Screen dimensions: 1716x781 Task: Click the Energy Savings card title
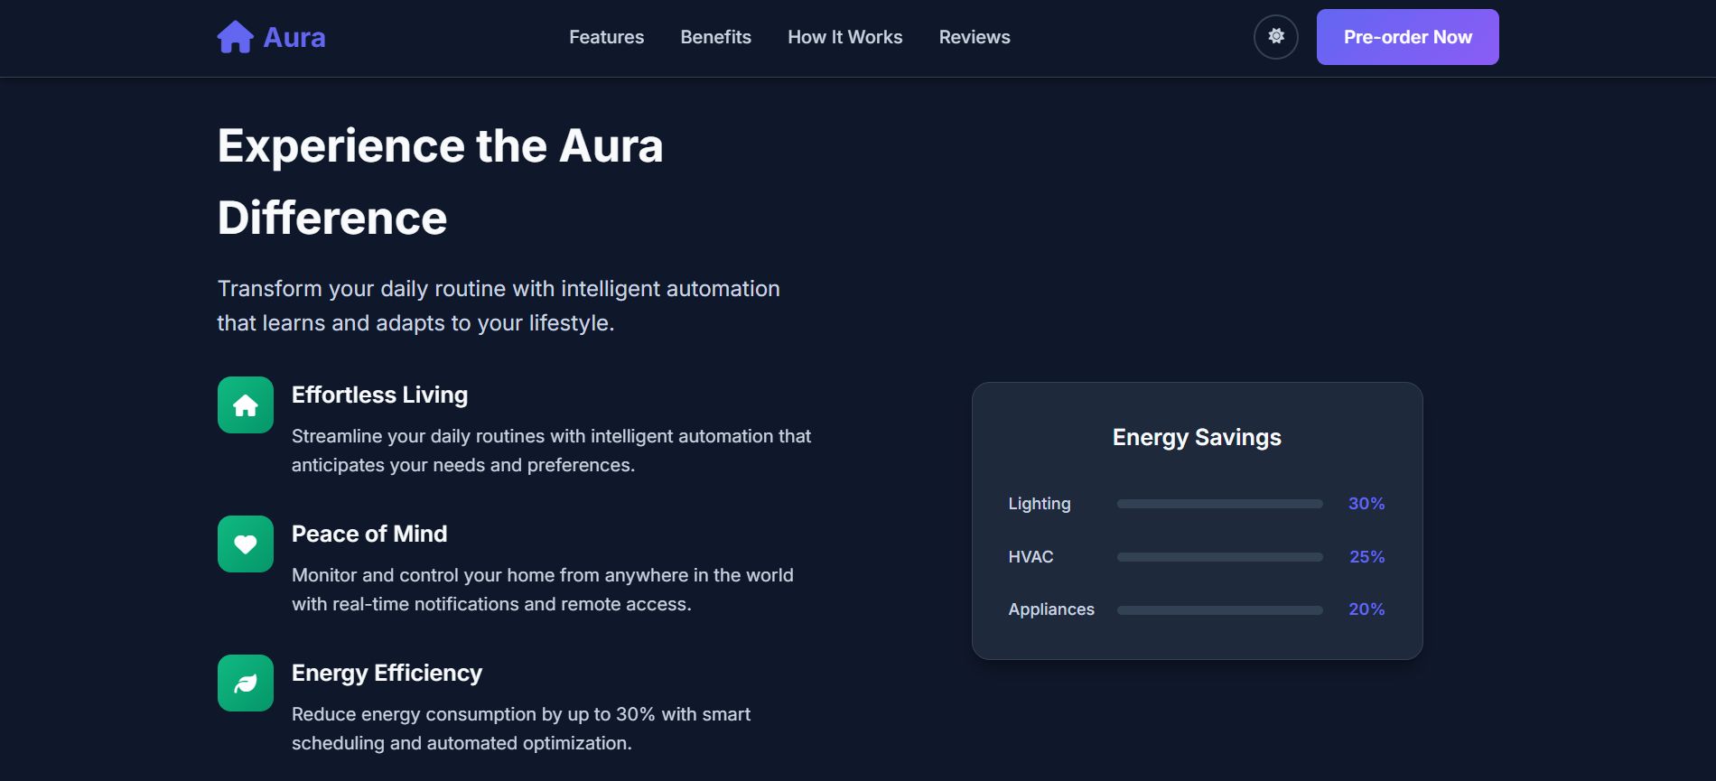1197,437
